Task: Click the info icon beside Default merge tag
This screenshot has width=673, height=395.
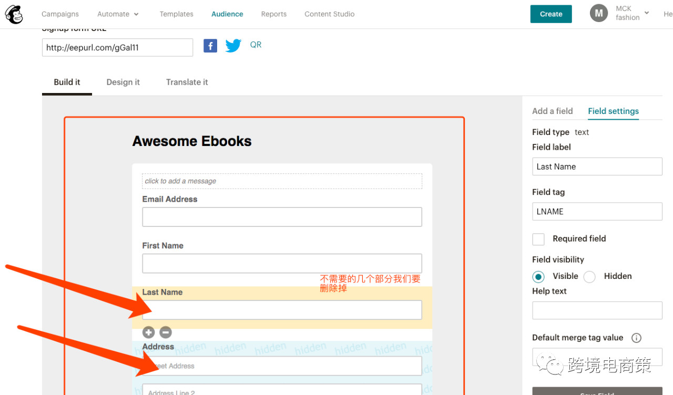Action: point(636,338)
